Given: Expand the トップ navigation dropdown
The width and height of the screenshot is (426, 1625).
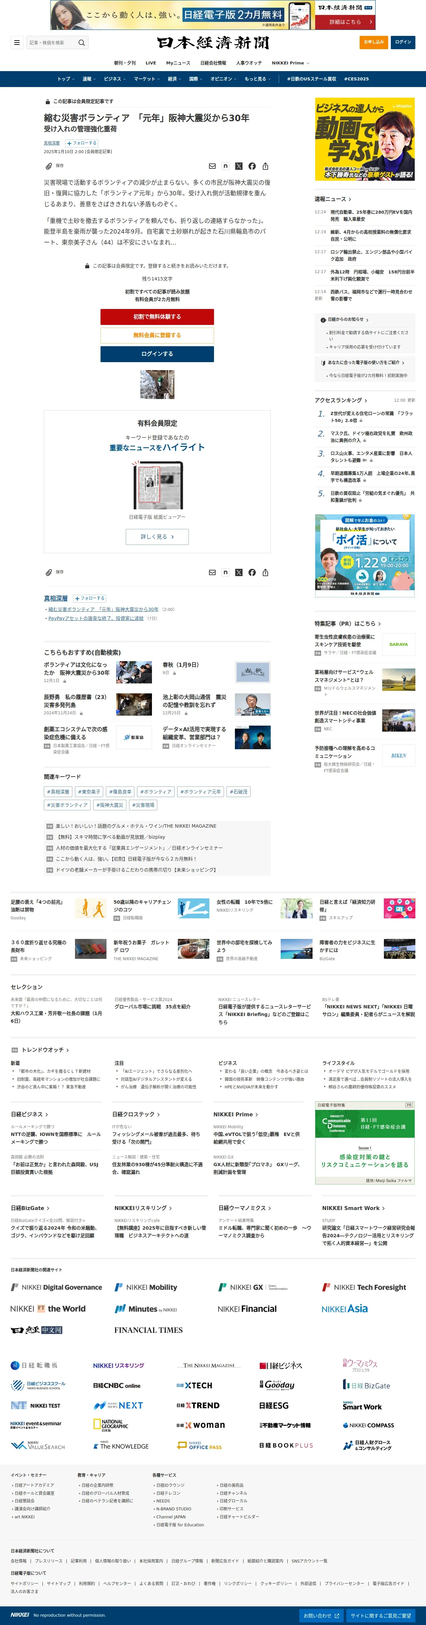Looking at the screenshot, I should (x=66, y=79).
